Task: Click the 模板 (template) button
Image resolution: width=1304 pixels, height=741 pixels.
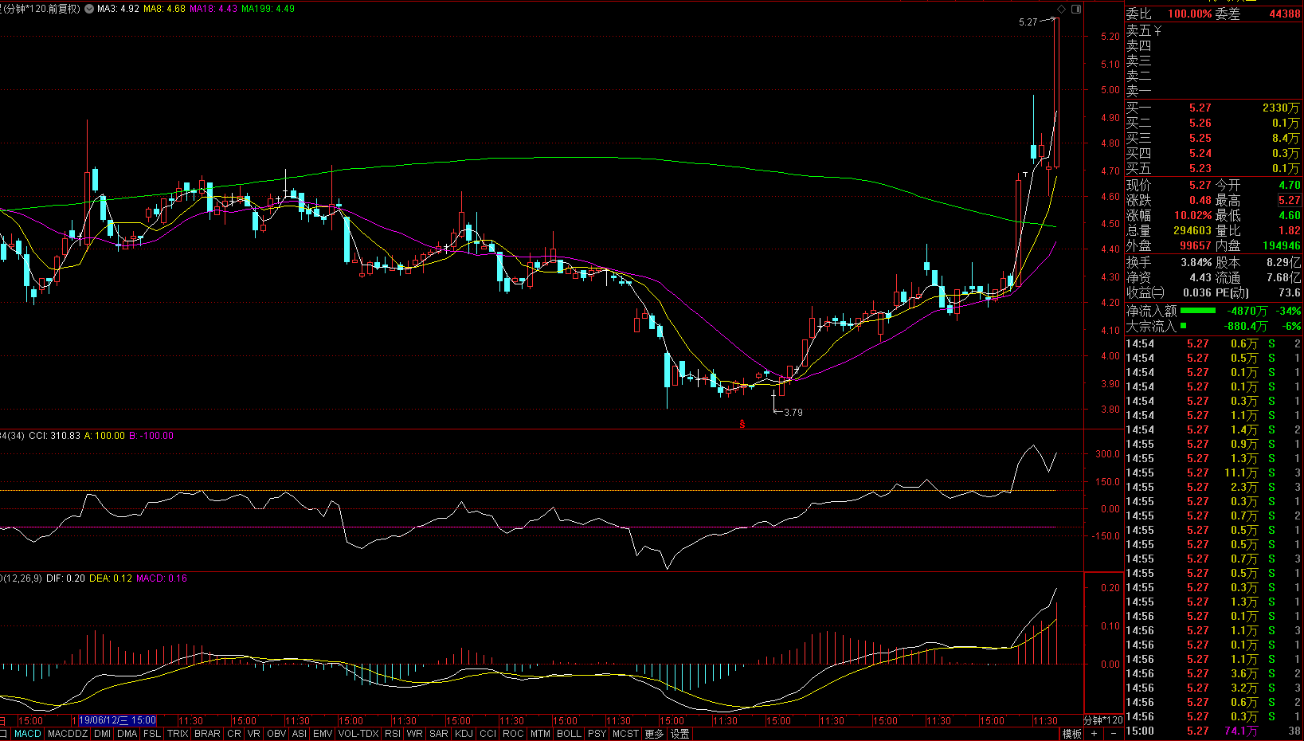Action: [x=1072, y=734]
